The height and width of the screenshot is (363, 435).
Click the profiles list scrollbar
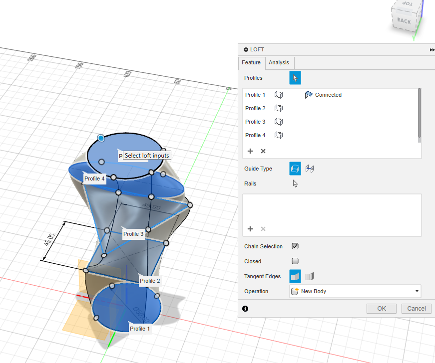click(x=420, y=113)
